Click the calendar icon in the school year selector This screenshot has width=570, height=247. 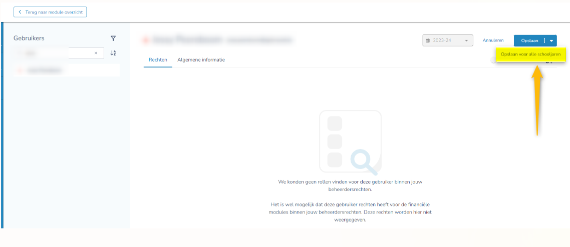pos(428,40)
